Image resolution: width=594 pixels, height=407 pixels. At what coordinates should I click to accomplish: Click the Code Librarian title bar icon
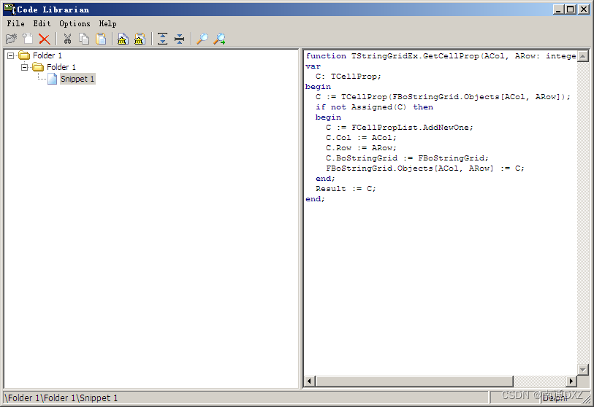coord(9,9)
